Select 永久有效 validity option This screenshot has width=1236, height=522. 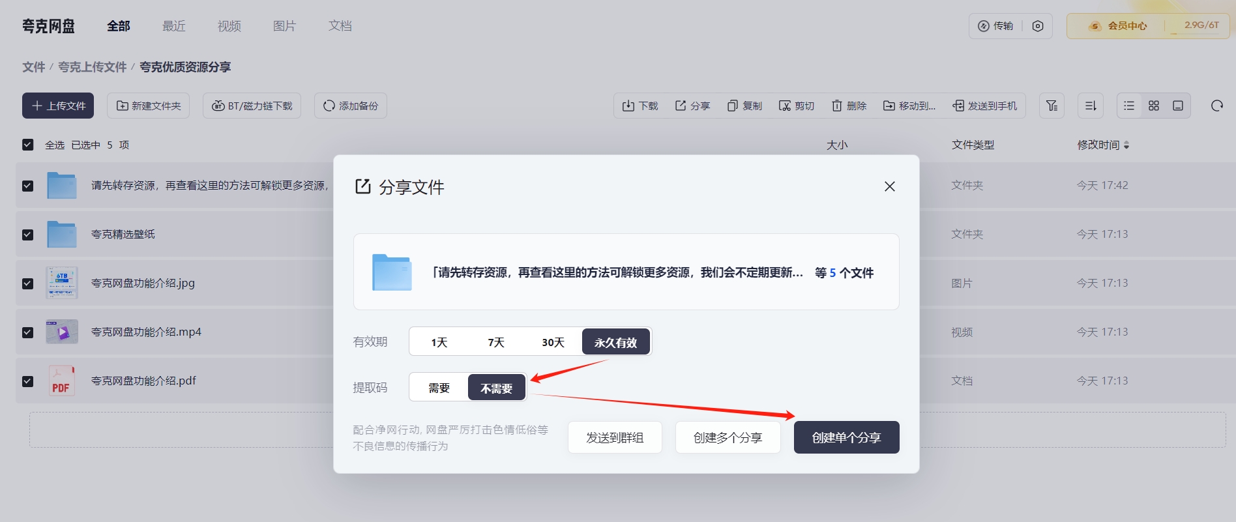[x=616, y=342]
